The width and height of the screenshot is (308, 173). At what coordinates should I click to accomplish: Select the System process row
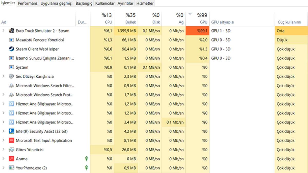click(x=22, y=67)
